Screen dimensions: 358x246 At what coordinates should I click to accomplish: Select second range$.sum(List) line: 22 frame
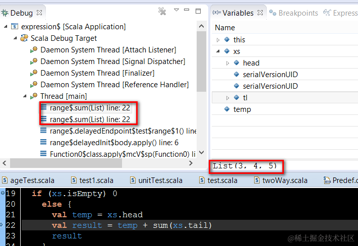point(90,119)
